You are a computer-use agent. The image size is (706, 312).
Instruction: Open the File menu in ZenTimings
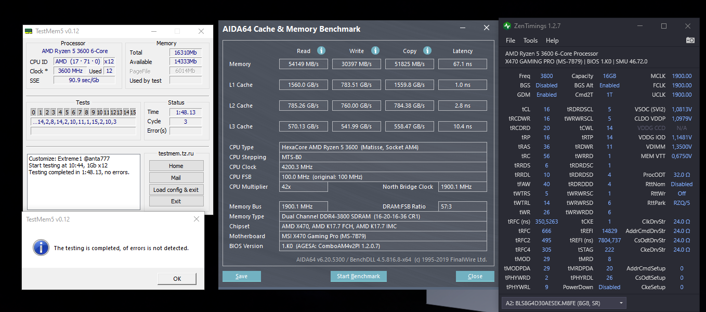(x=511, y=41)
